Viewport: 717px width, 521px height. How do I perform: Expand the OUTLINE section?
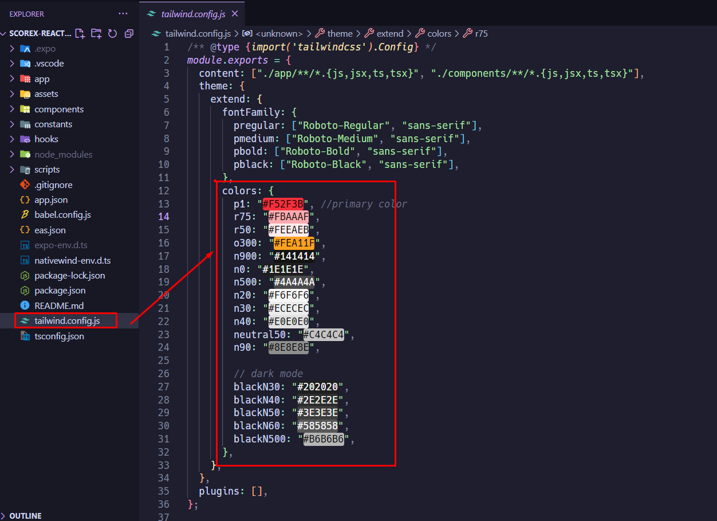coord(26,515)
